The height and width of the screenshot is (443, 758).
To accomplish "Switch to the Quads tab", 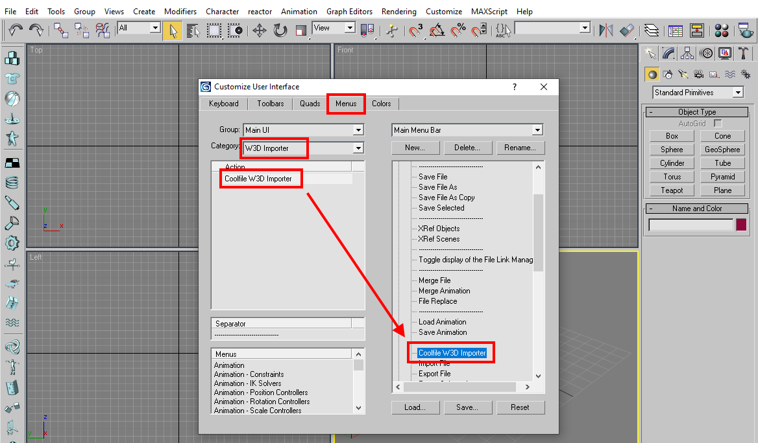I will [310, 103].
